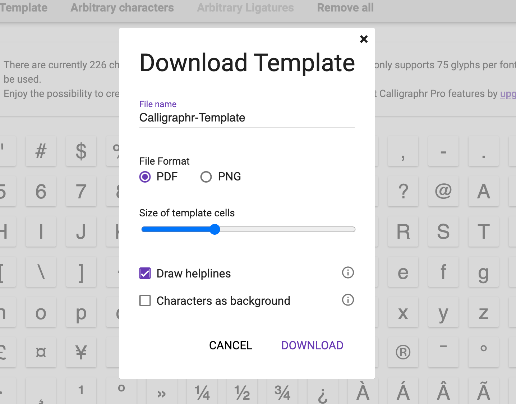Select the PDF file format

(x=145, y=177)
